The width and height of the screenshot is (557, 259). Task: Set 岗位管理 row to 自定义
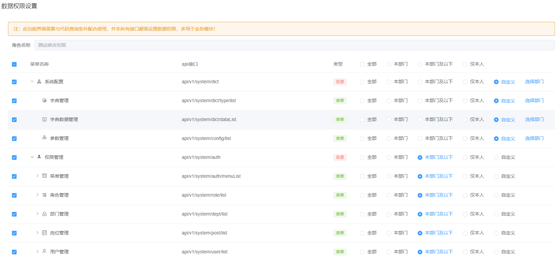[496, 233]
